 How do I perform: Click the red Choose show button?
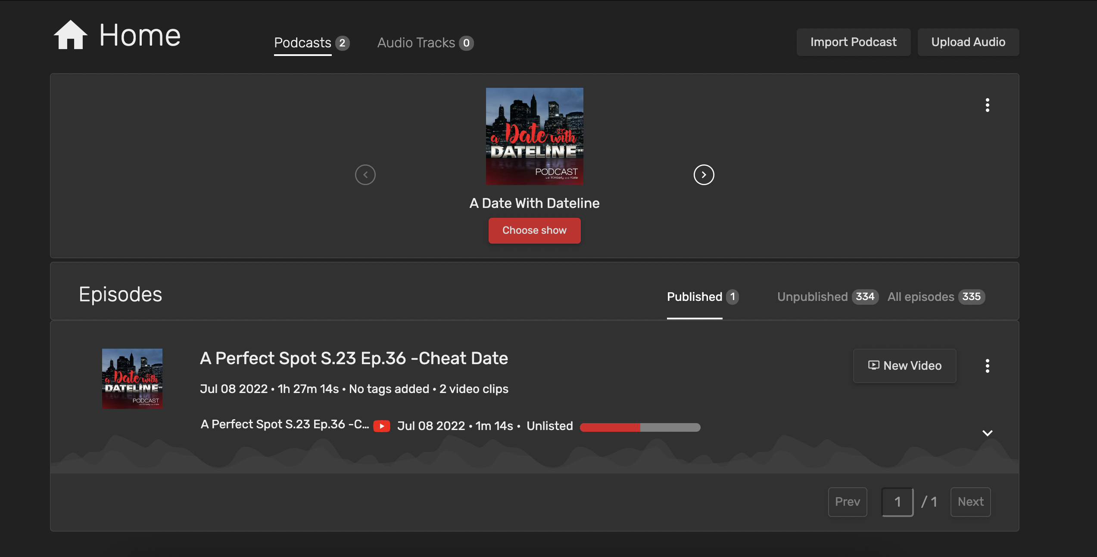tap(534, 231)
